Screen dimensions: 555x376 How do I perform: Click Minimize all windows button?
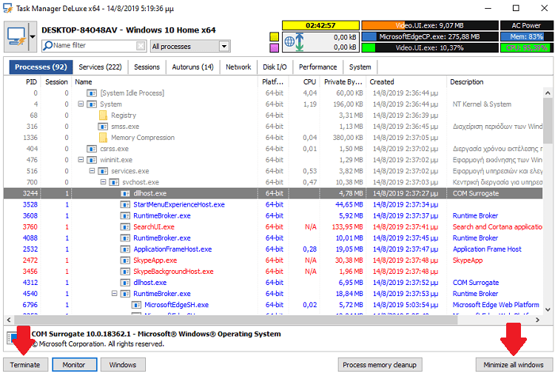514,365
